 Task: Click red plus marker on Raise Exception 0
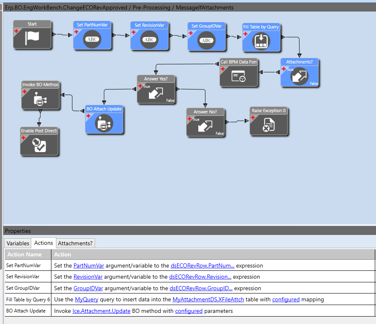(x=253, y=117)
